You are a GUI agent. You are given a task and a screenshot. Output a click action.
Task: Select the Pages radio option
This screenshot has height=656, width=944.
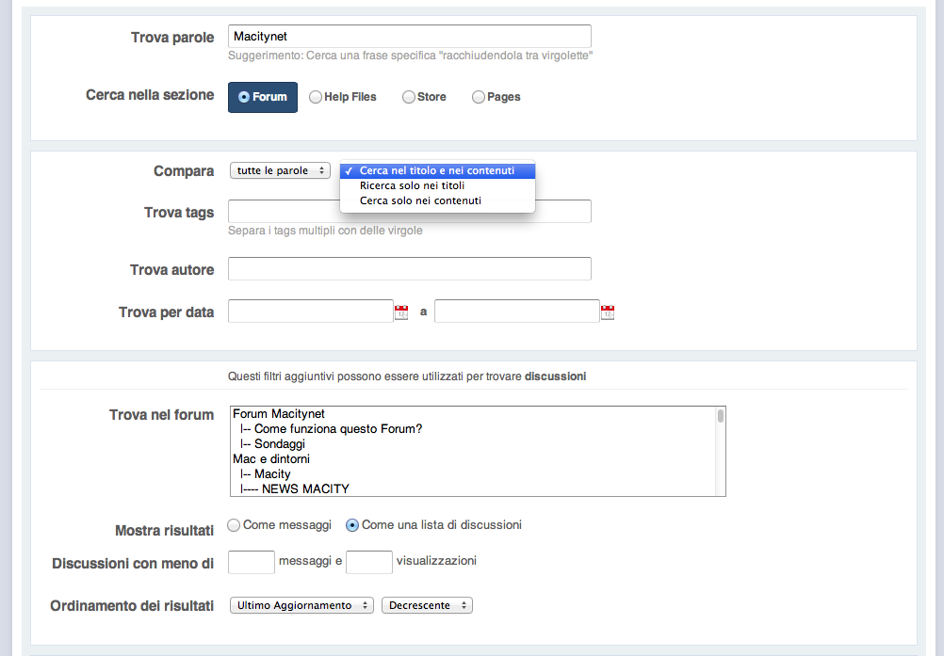click(479, 97)
